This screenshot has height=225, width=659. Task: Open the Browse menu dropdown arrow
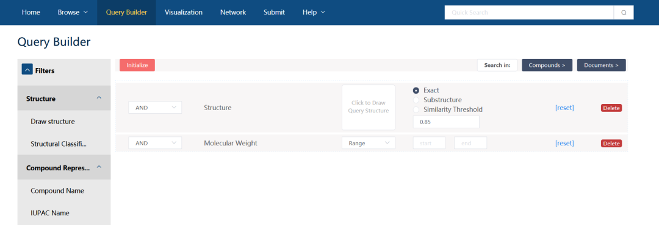[x=86, y=12]
